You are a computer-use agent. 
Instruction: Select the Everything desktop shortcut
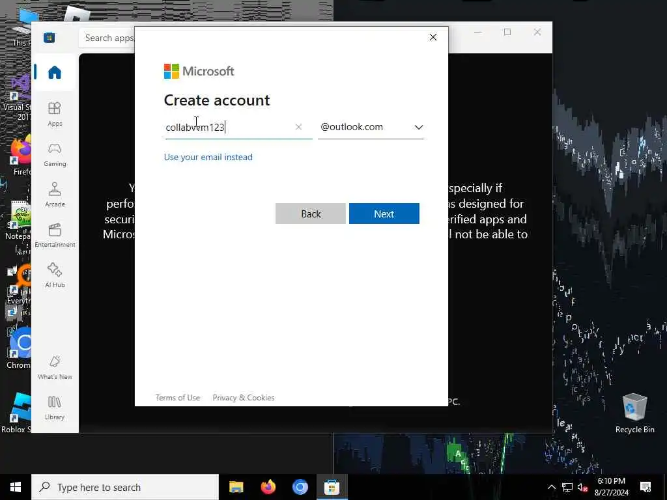click(19, 284)
